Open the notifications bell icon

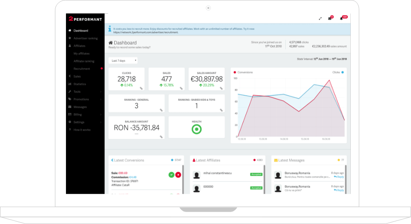point(341,19)
